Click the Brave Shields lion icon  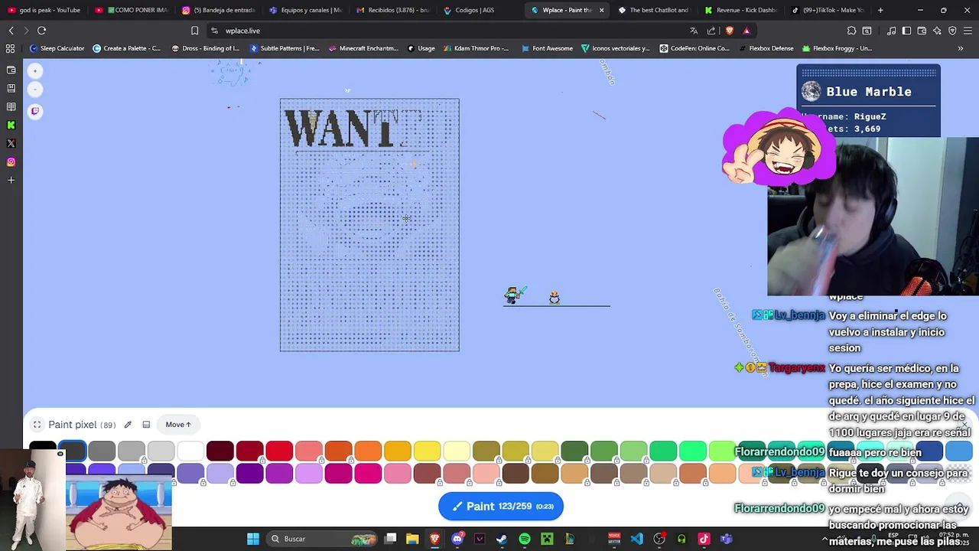click(x=729, y=31)
